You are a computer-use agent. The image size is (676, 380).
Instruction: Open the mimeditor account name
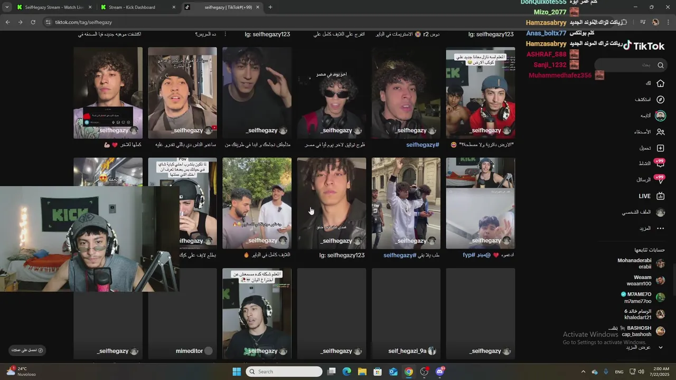(189, 351)
